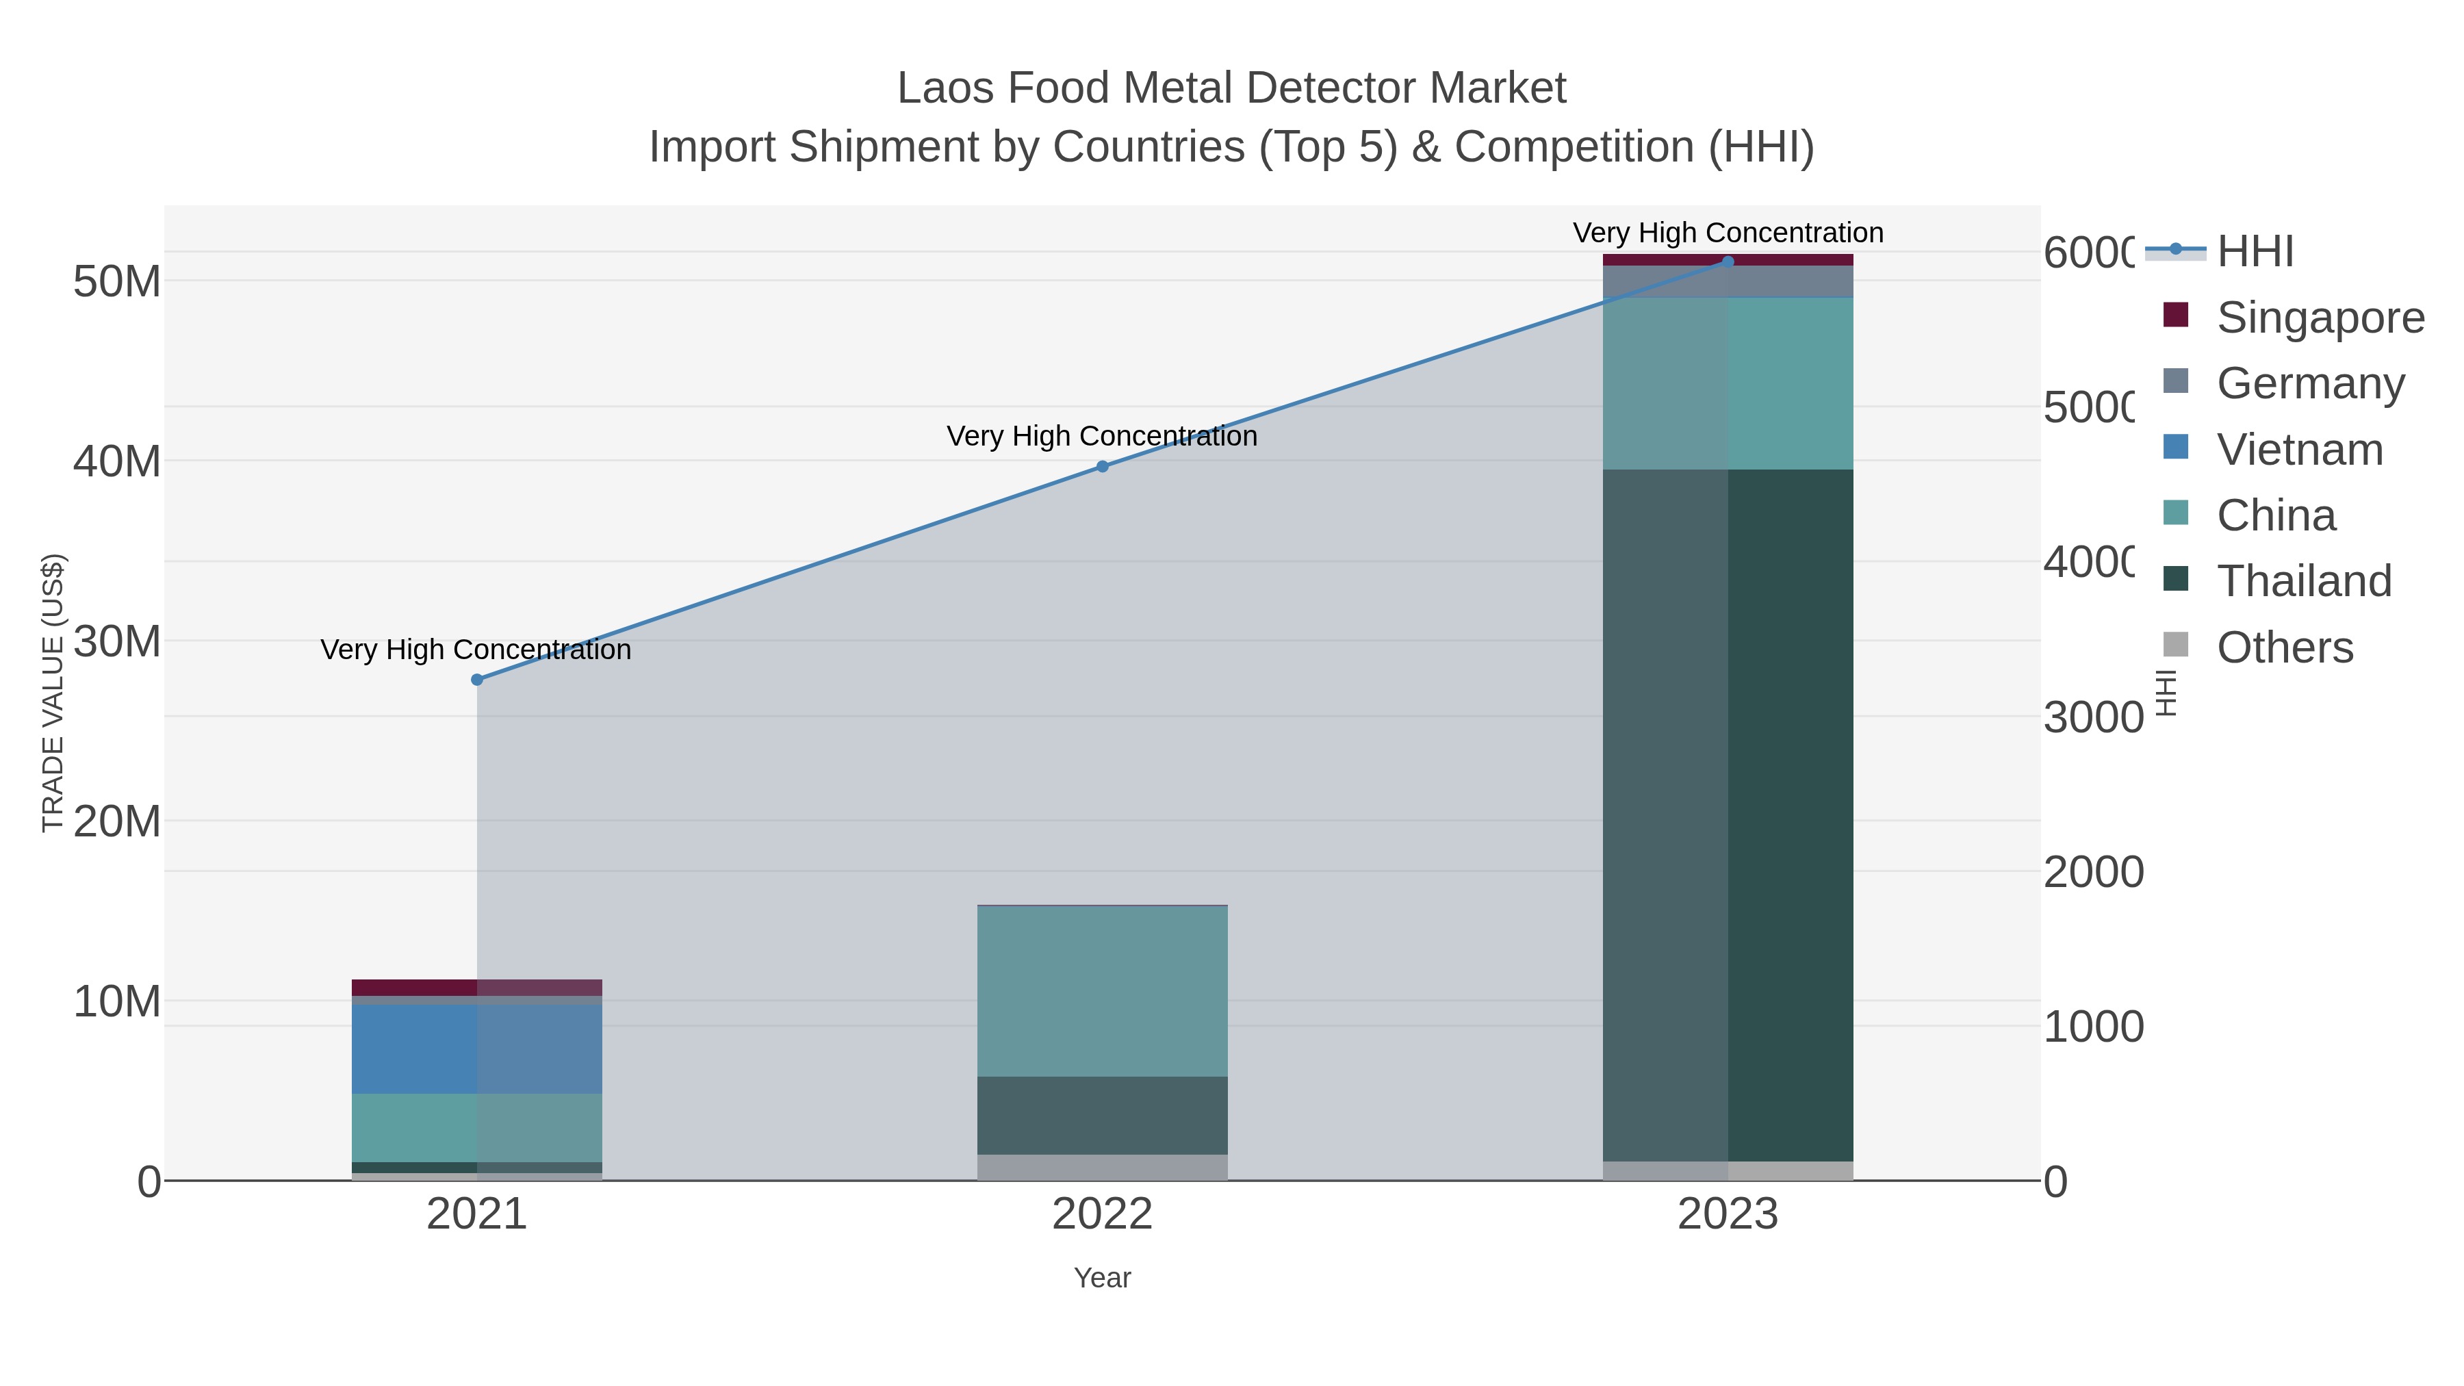Click the rotated 'HHI' right axis title

2166,693
